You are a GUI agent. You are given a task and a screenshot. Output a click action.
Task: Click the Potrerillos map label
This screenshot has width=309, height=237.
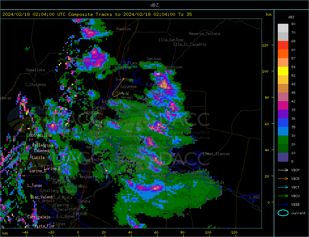pyautogui.click(x=41, y=135)
